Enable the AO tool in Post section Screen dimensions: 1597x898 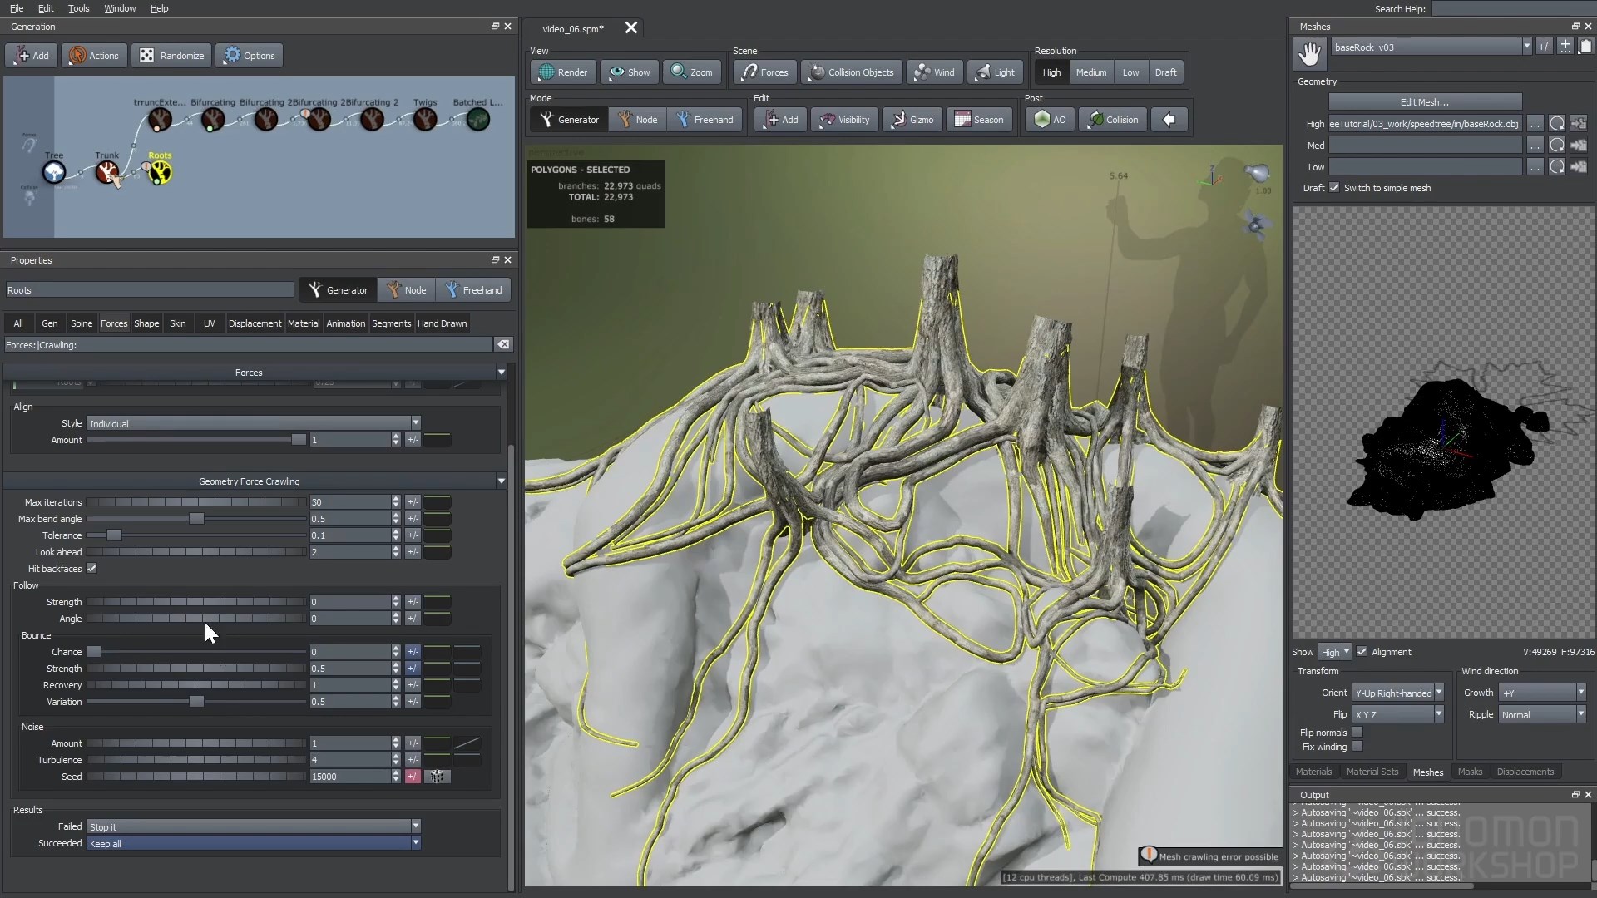[1049, 119]
